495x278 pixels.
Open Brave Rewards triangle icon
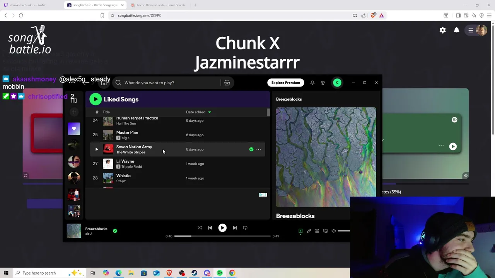coord(381,15)
